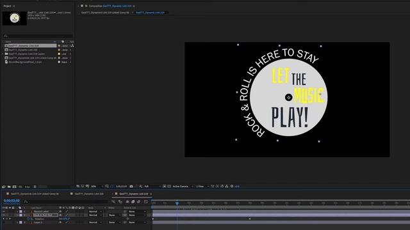The height and width of the screenshot is (230, 410).
Task: Click the Draft 3D icon in timeline
Action: (120, 202)
